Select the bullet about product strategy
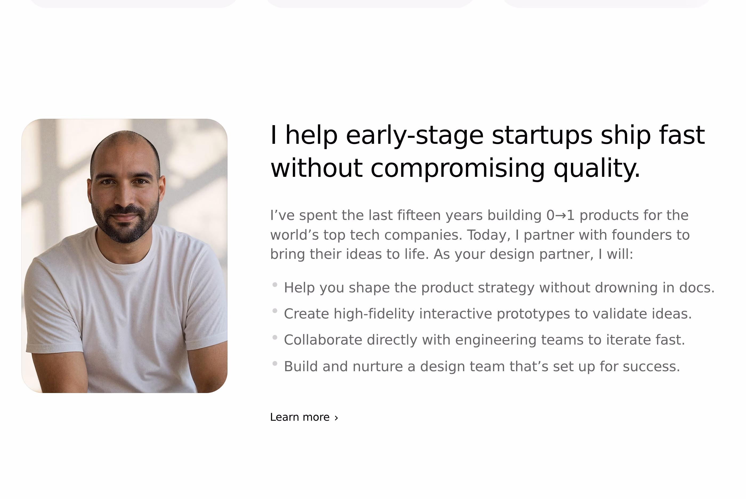 coord(499,287)
